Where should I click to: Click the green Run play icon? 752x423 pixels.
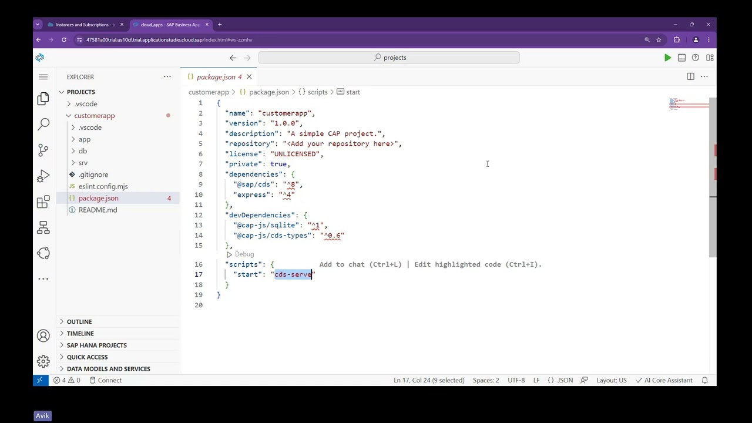click(667, 58)
